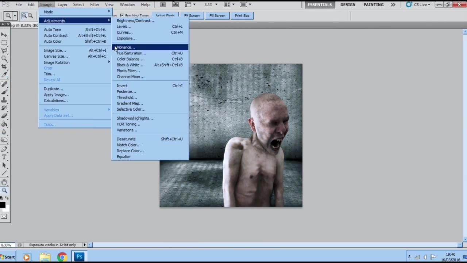Select the Eraser tool

4,116
